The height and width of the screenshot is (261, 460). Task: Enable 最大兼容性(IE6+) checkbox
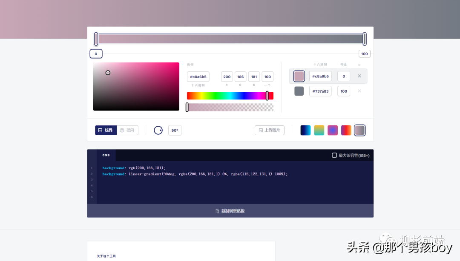pyautogui.click(x=334, y=155)
